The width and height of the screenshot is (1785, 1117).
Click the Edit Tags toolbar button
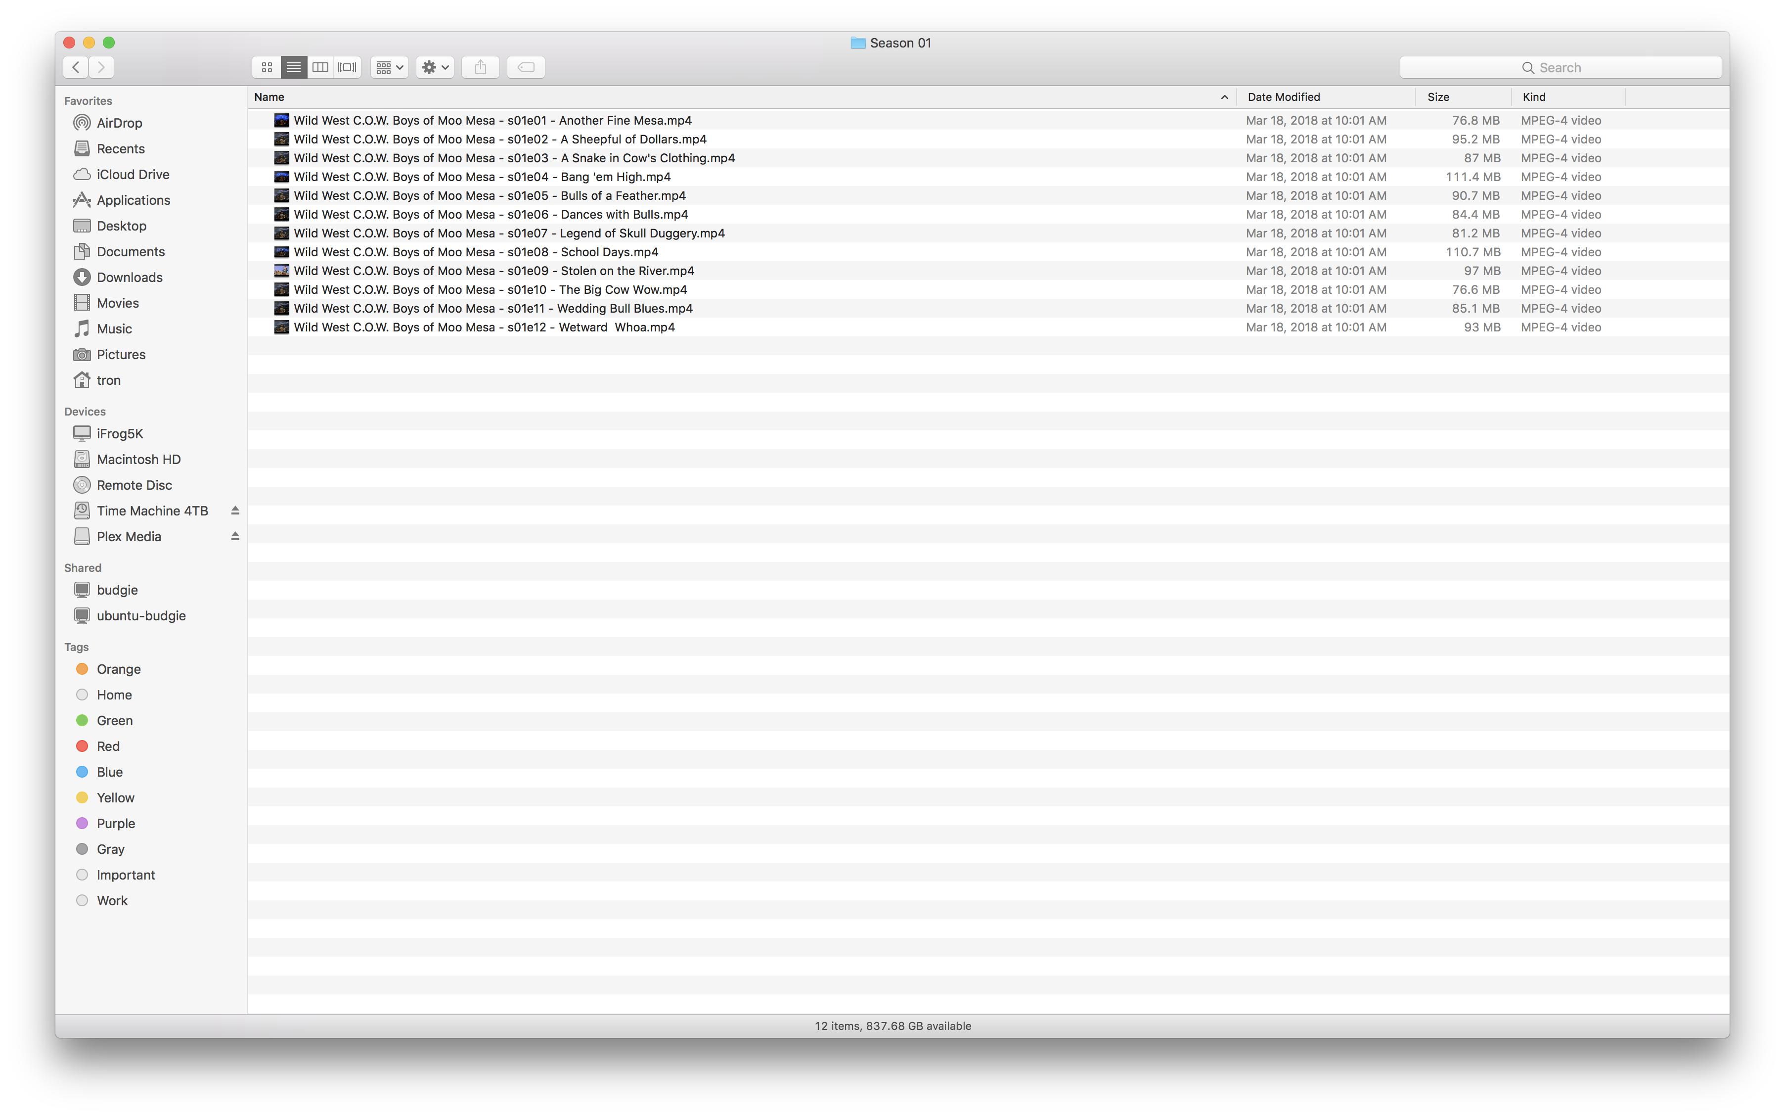click(526, 67)
